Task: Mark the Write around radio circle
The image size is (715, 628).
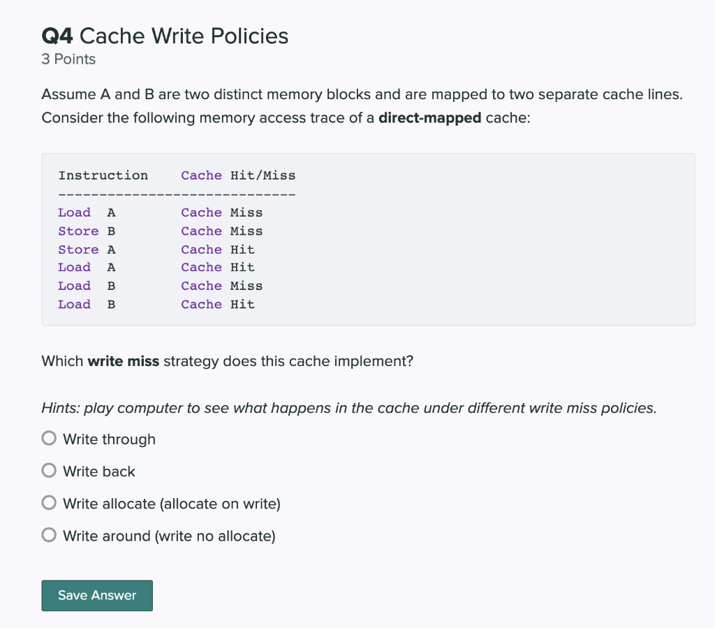Action: [49, 535]
